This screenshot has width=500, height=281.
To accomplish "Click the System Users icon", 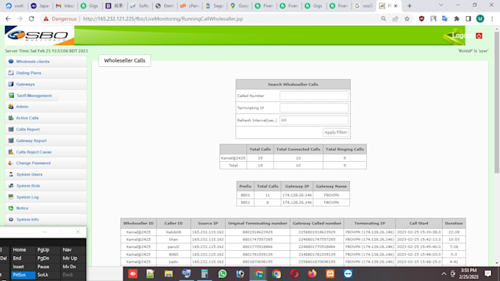I will pos(11,174).
